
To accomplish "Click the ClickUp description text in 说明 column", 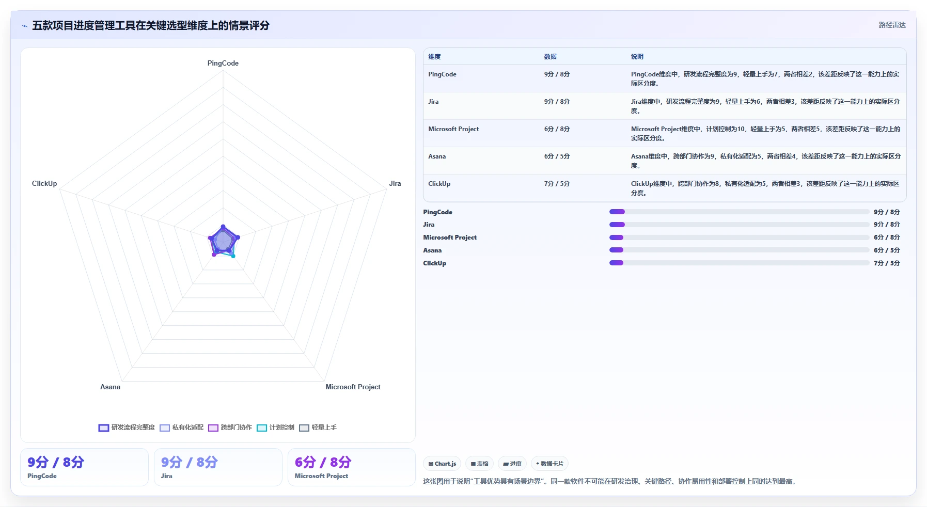I will (765, 188).
